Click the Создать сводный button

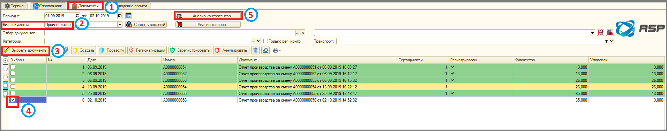pos(146,25)
